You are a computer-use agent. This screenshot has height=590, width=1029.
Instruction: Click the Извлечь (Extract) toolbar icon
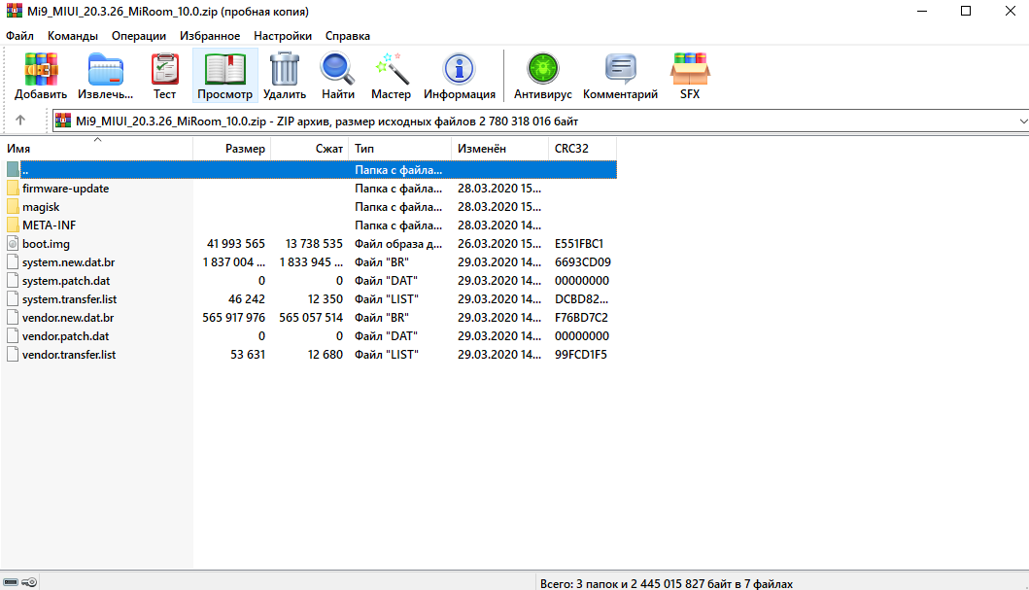[106, 69]
